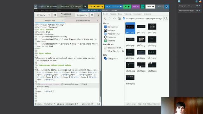Select the p6s1.png thumbnail

pyautogui.click(x=130, y=27)
